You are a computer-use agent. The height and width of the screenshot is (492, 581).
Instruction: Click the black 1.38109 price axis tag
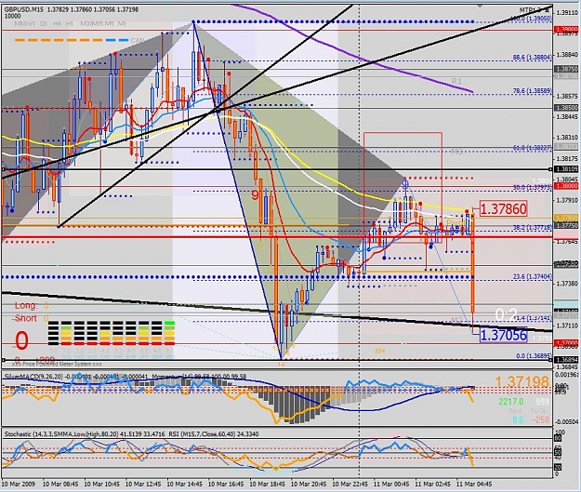[x=566, y=169]
